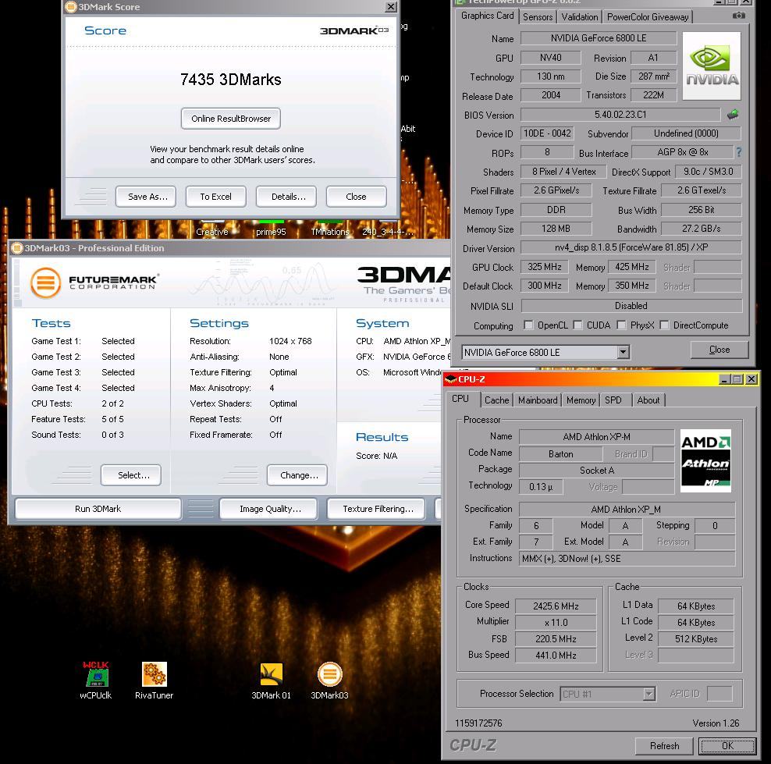Switch to the Cache tab in CPU-Z
The image size is (771, 764).
pos(496,400)
